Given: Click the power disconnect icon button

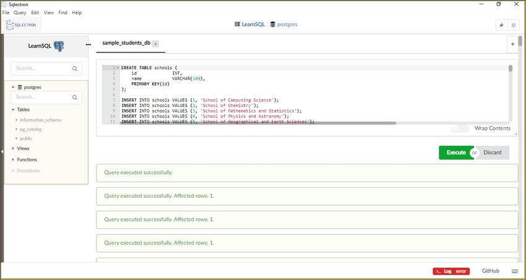Looking at the screenshot, I should tap(513, 25).
